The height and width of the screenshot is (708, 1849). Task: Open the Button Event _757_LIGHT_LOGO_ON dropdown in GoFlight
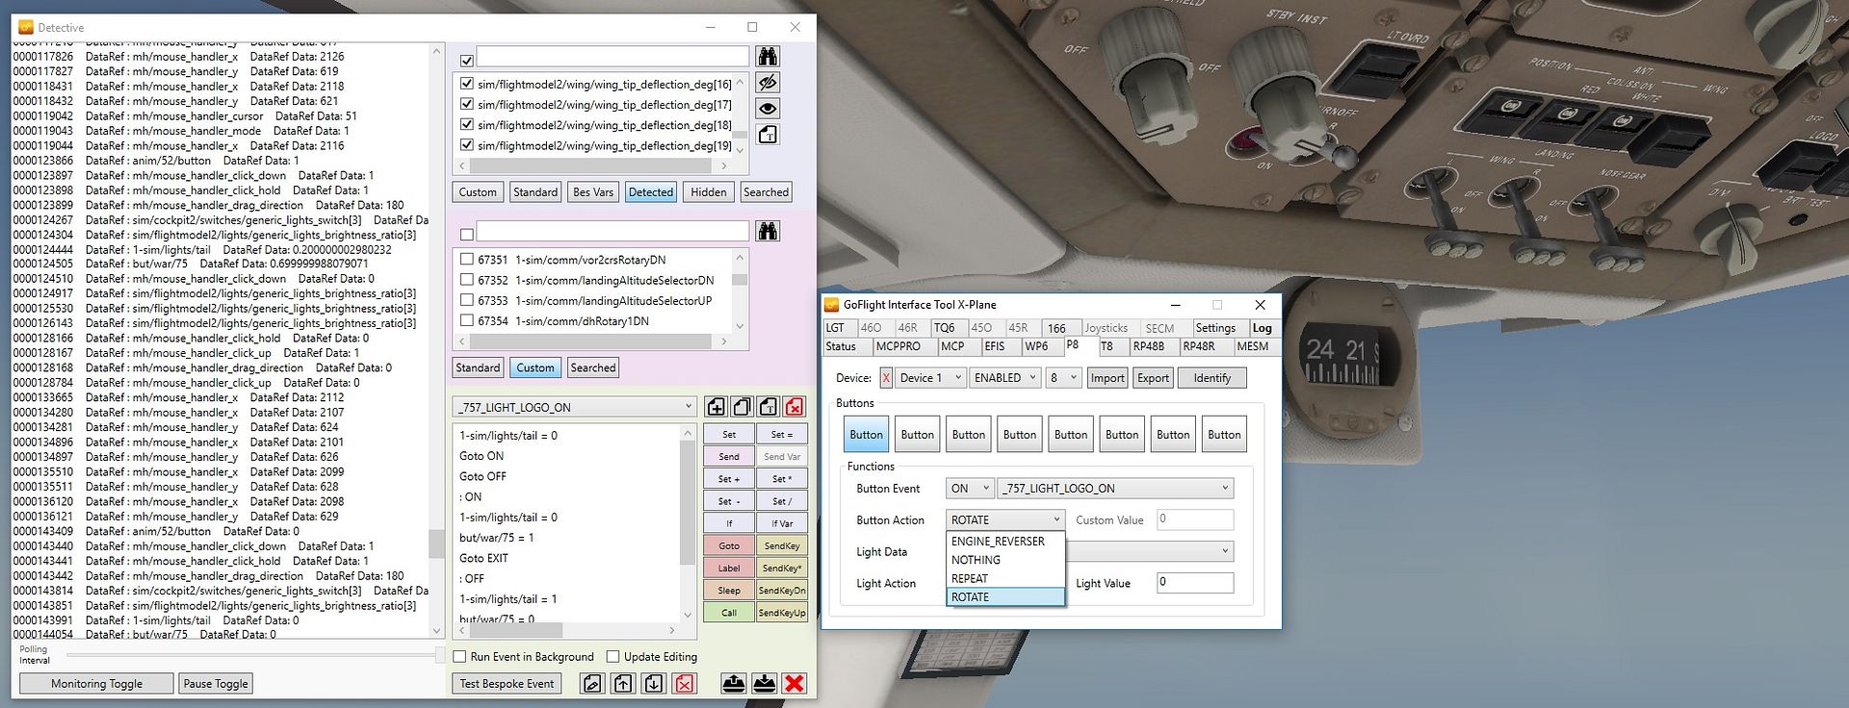coord(1115,489)
